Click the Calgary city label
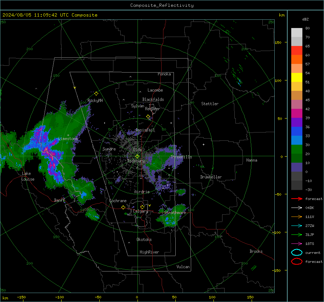This screenshot has height=302, width=324. coord(140,211)
